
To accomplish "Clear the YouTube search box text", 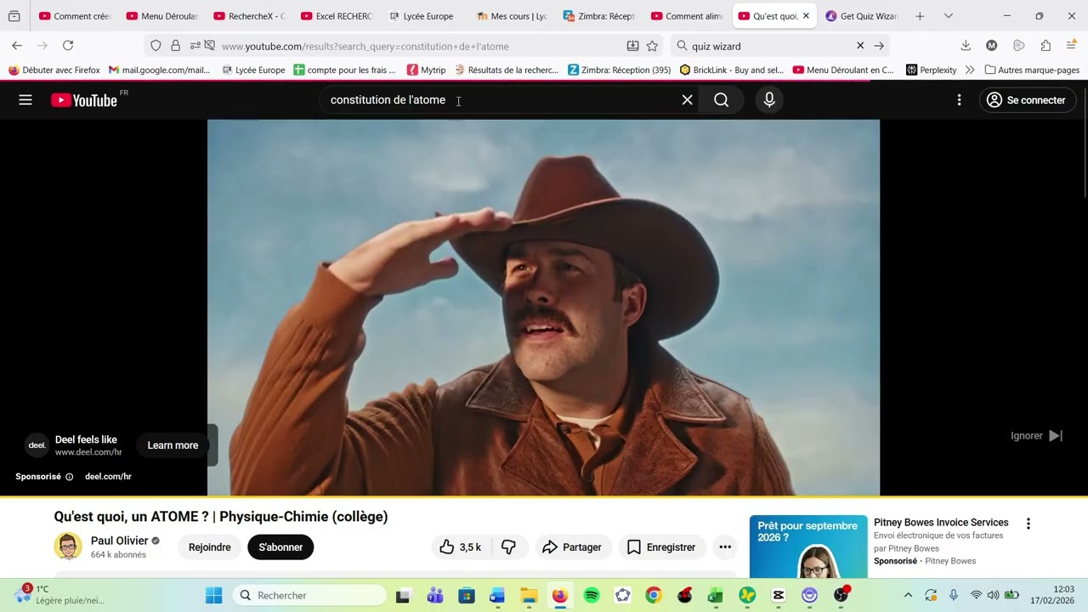I will [687, 100].
